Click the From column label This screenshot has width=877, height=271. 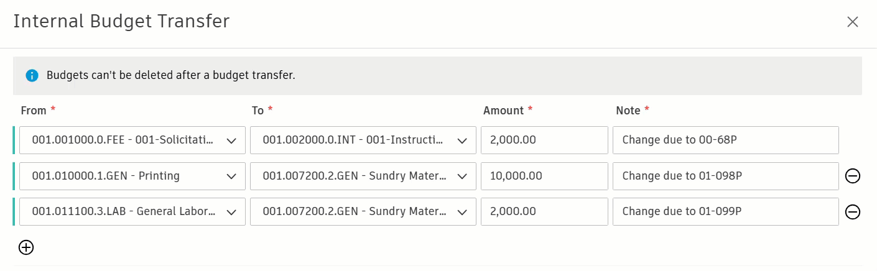[x=34, y=111]
